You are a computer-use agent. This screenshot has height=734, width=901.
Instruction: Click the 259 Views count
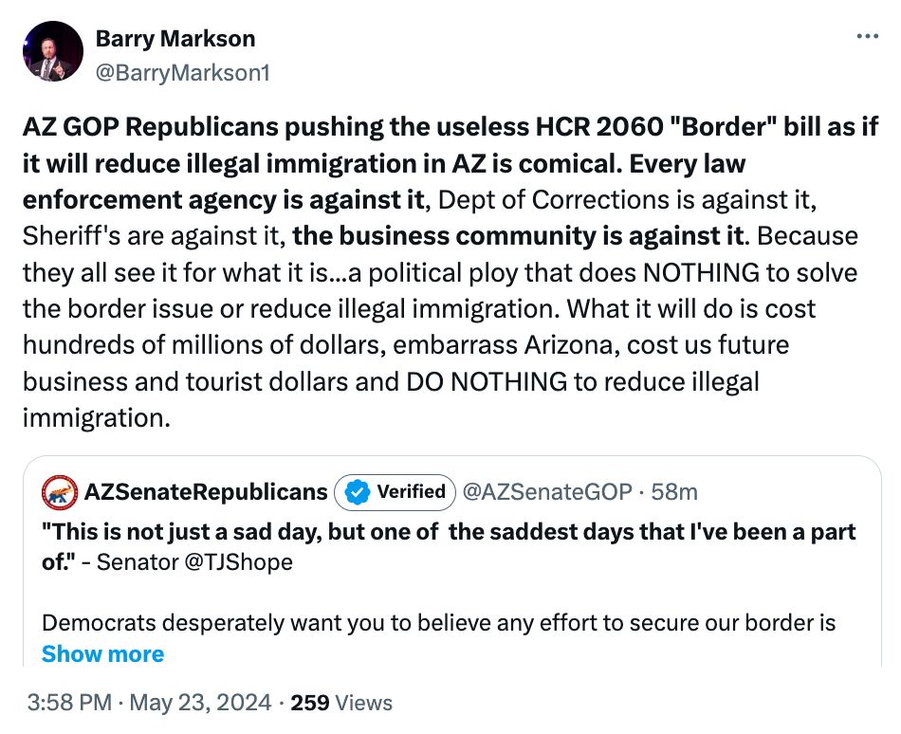pyautogui.click(x=340, y=703)
